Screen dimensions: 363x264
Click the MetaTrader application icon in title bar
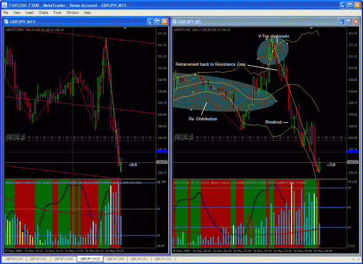click(x=4, y=5)
